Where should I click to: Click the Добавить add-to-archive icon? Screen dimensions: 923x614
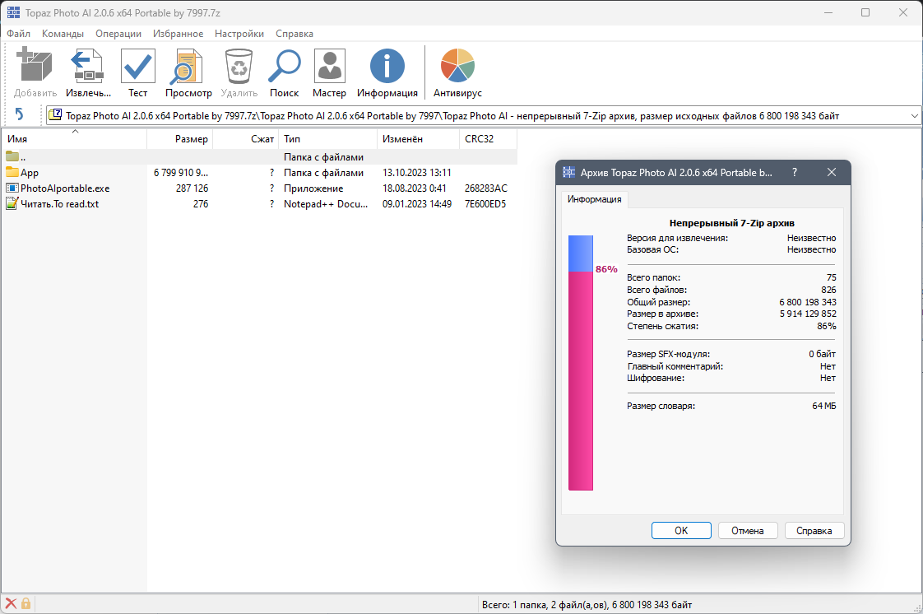click(x=35, y=70)
